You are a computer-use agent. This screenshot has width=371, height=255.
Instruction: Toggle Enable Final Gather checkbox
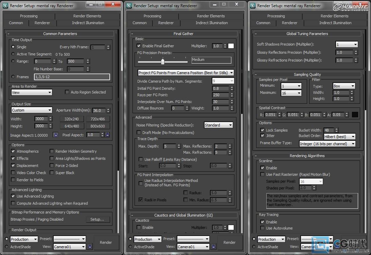[x=139, y=46]
